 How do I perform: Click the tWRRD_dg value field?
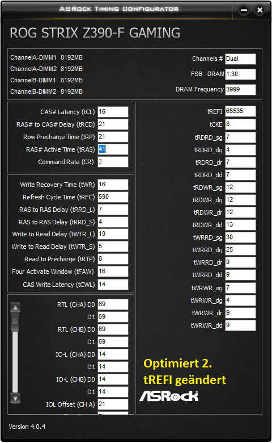[240, 250]
